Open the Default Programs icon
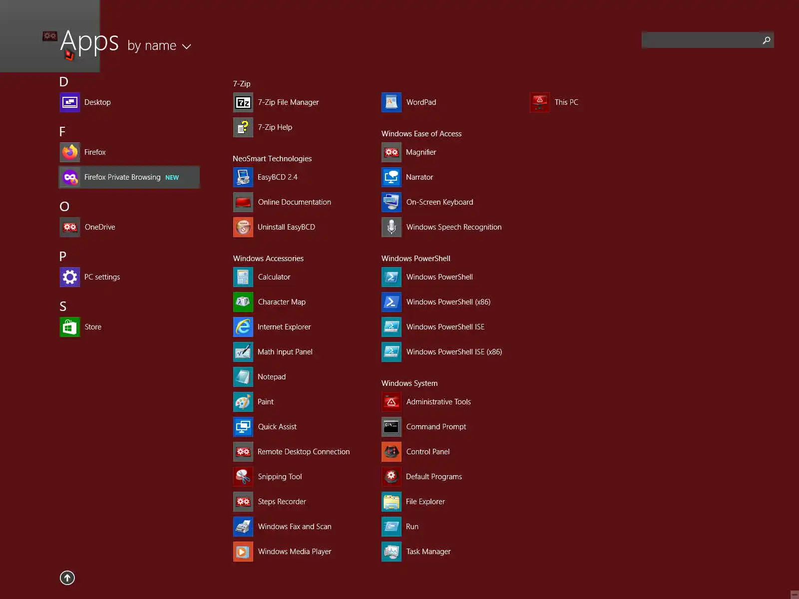This screenshot has width=799, height=599. click(392, 477)
